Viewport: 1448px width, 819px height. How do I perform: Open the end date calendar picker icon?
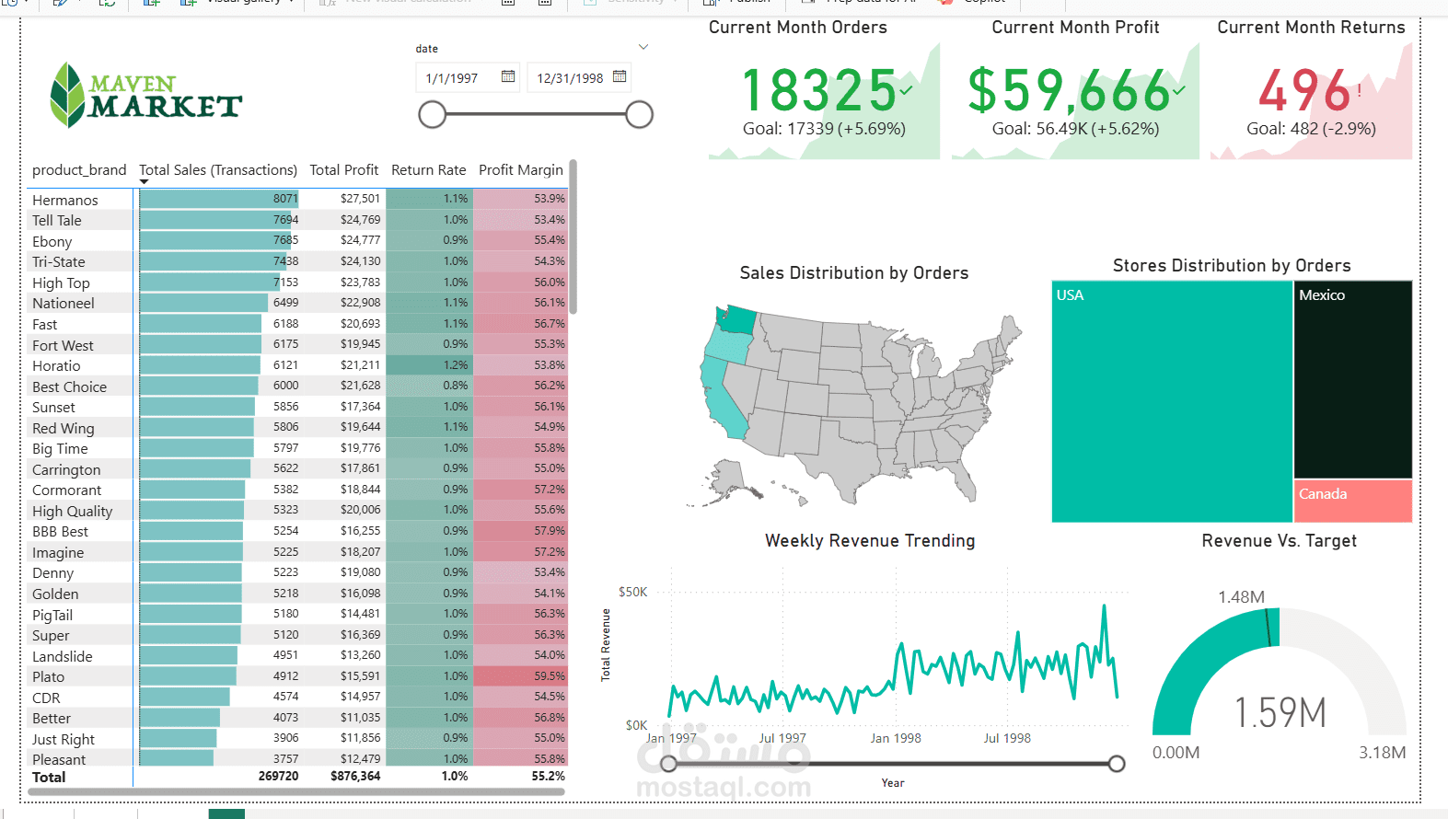620,76
